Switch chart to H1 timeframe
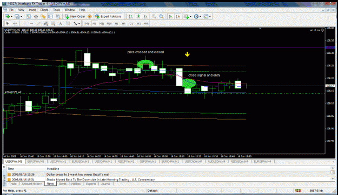Viewport: 338px width, 195px height. coord(116,24)
